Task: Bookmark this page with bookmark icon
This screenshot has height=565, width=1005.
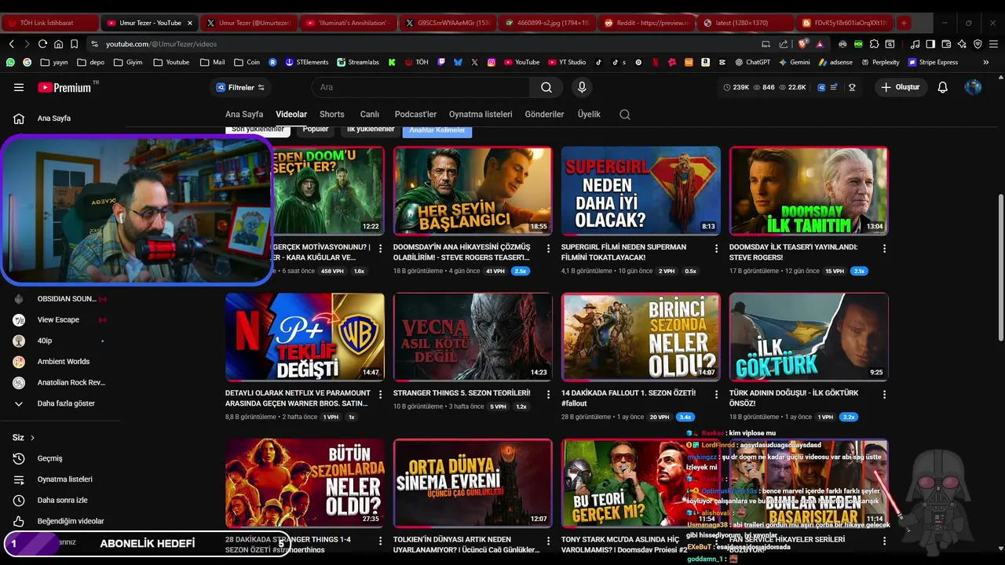Action: click(x=74, y=44)
